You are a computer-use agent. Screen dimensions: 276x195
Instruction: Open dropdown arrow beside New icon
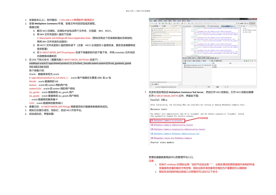(153, 24)
